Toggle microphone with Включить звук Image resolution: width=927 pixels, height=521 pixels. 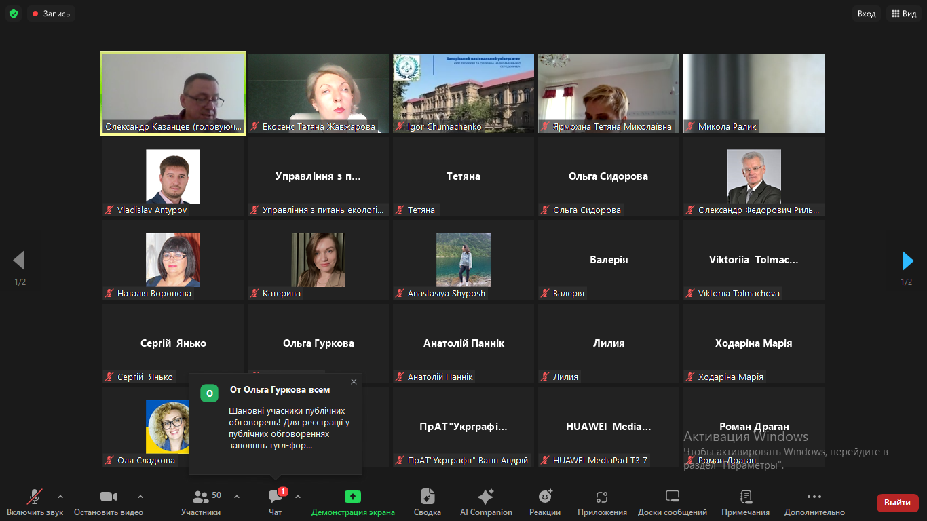[35, 503]
